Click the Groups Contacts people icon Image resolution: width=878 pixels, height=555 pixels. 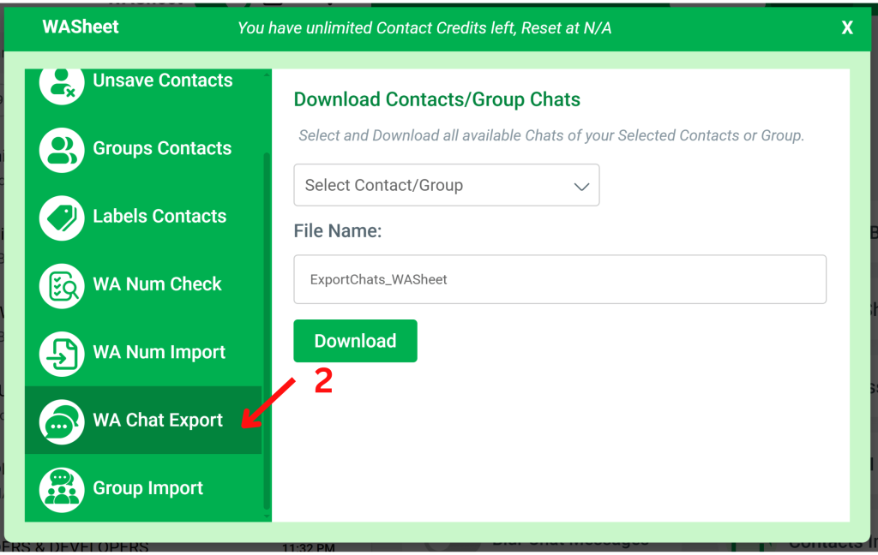(62, 150)
